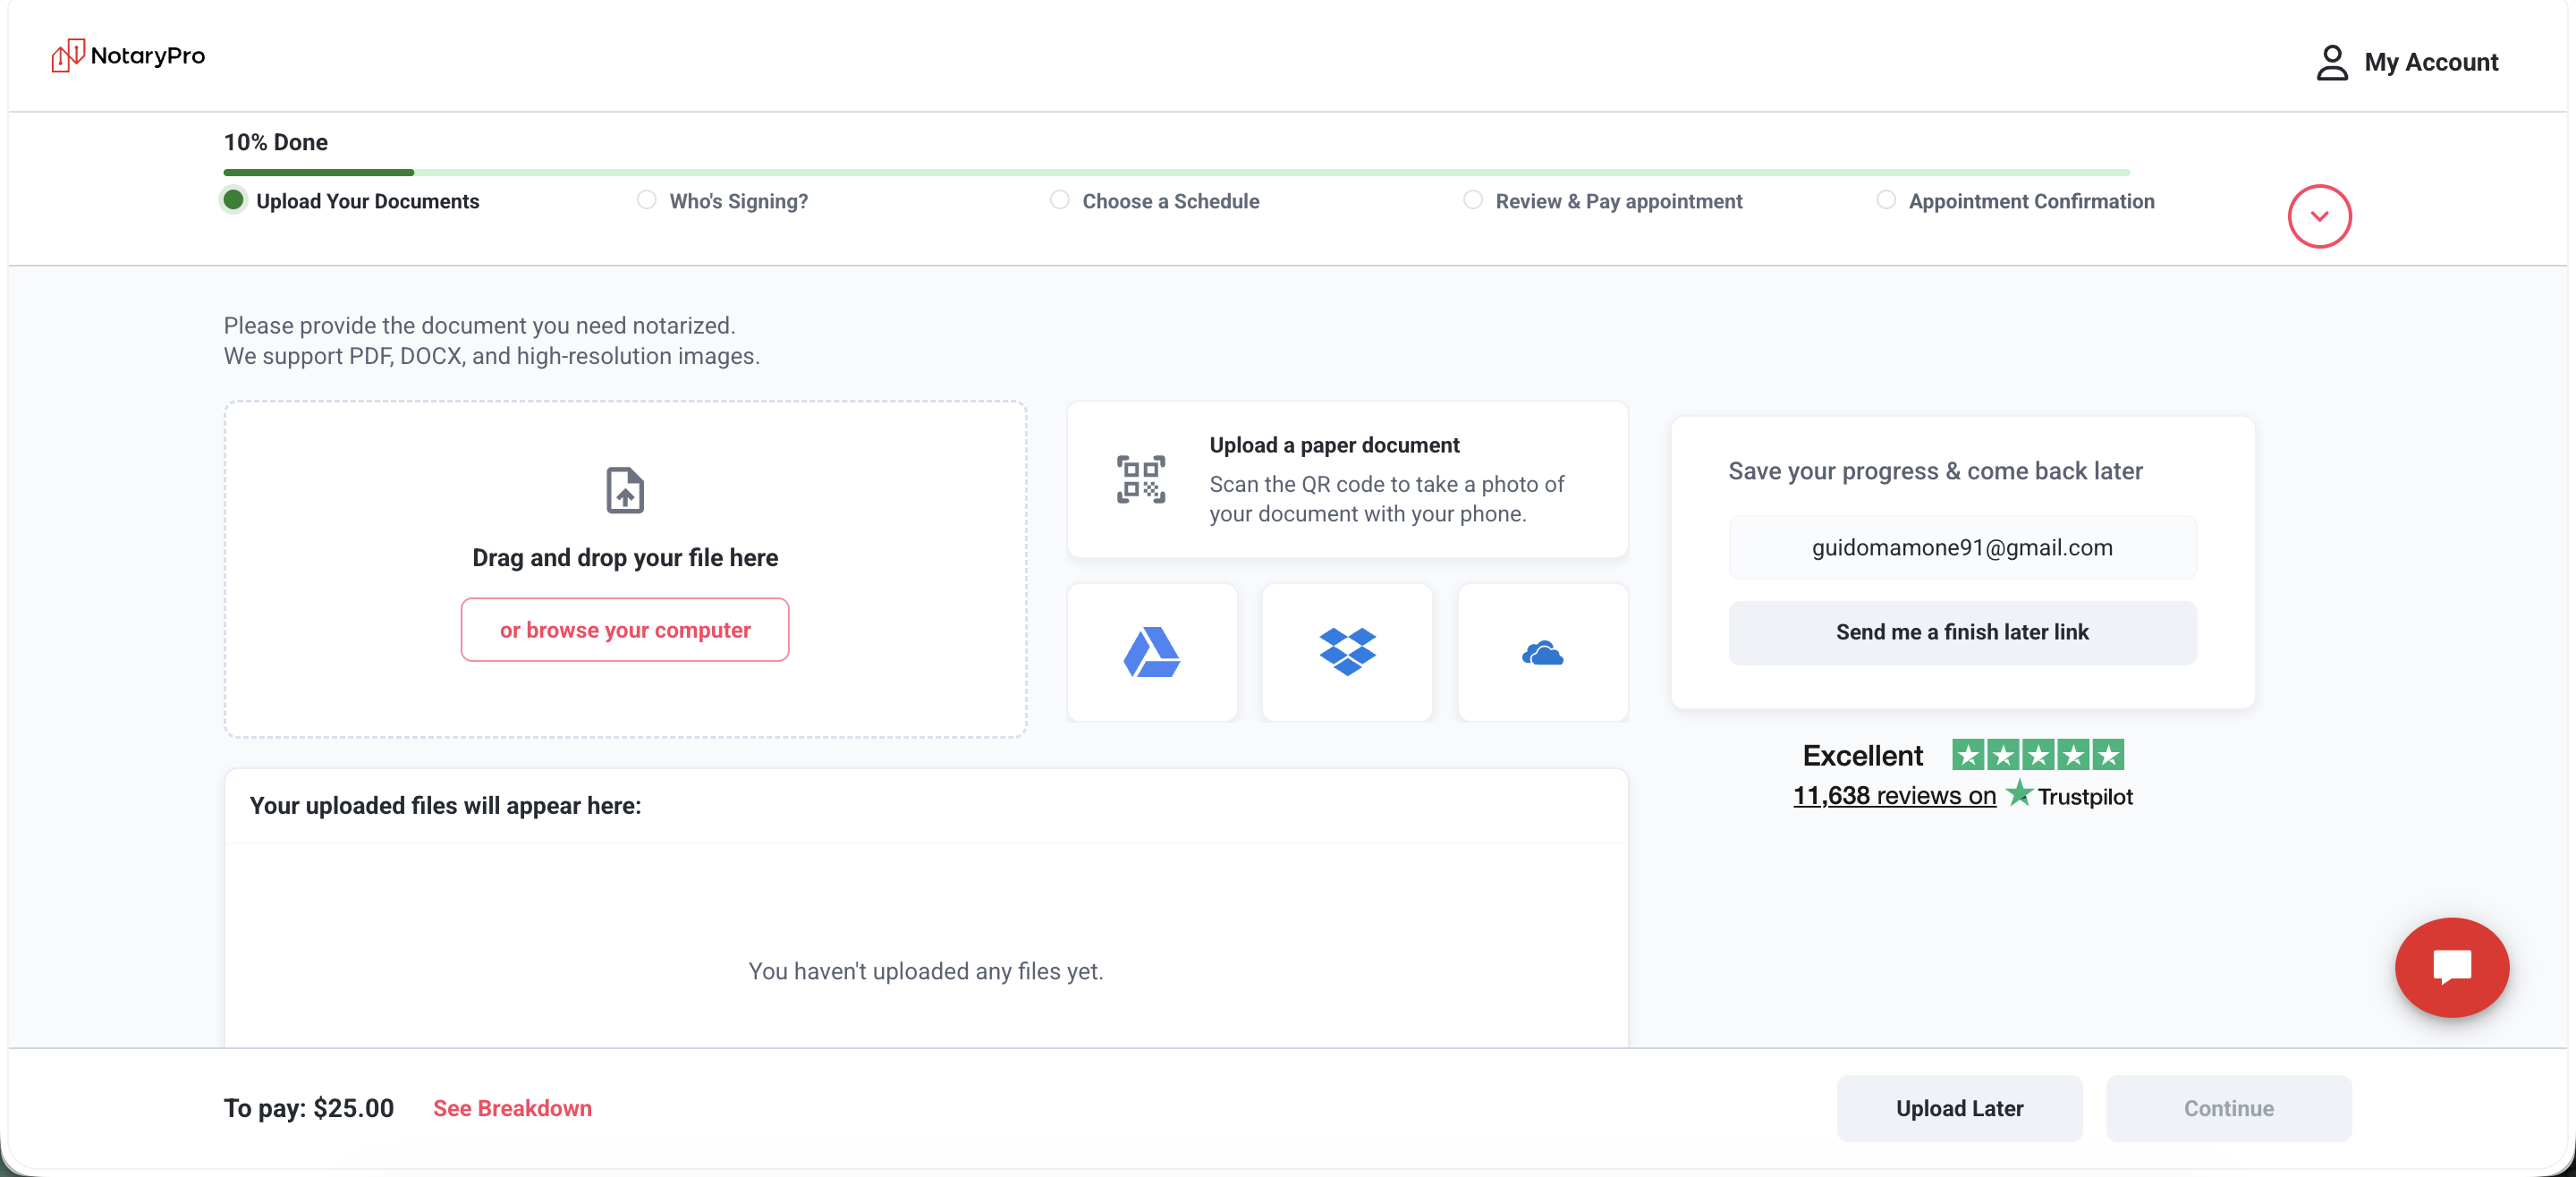Click the 'Excellent' rating text

coord(1863,755)
